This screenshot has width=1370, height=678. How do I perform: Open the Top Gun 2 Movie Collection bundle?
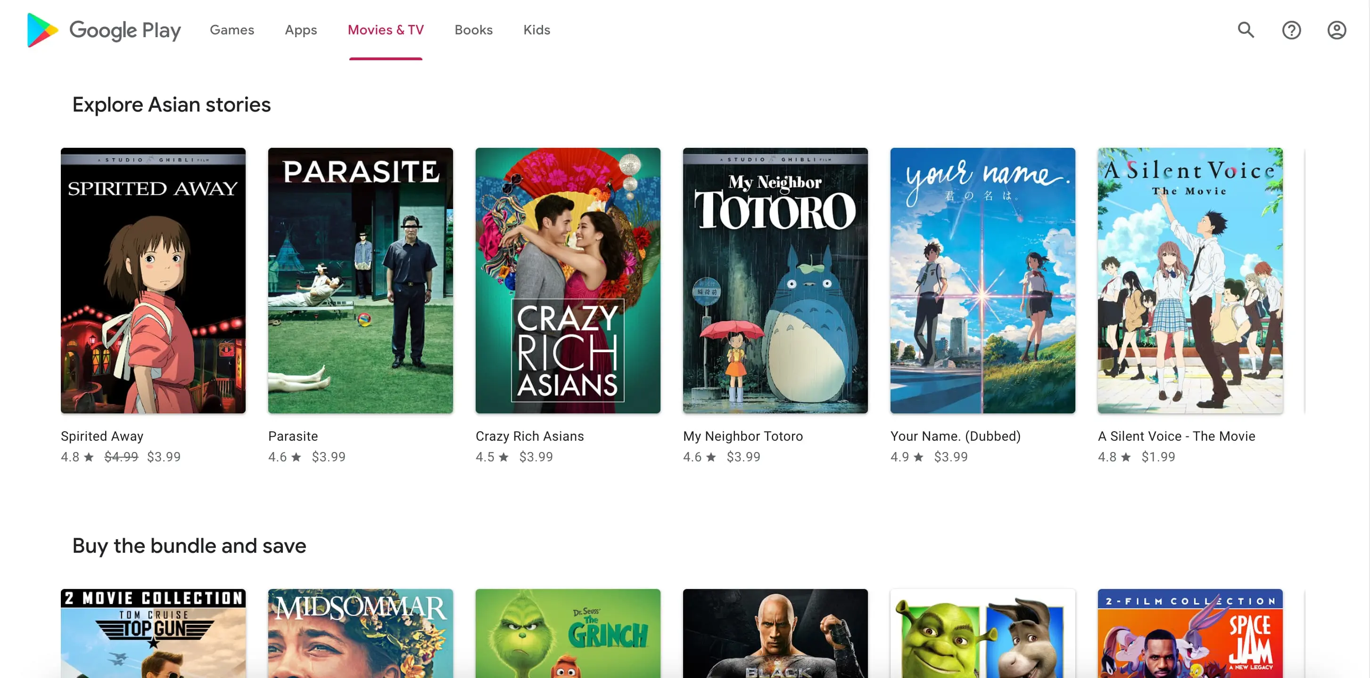click(x=153, y=633)
